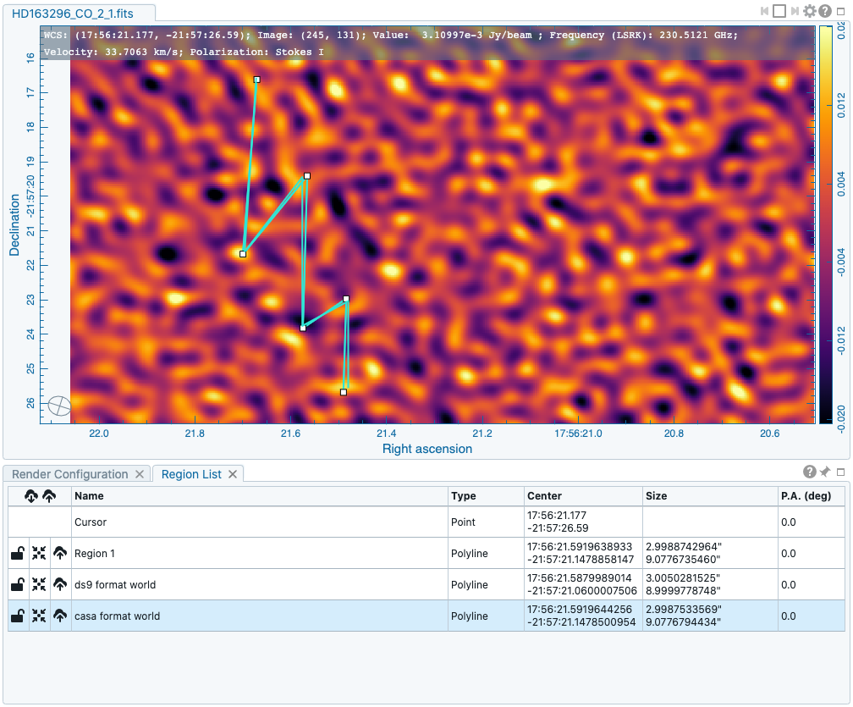Close the Region List tab
Viewport: 853px width, 707px height.
[x=234, y=474]
